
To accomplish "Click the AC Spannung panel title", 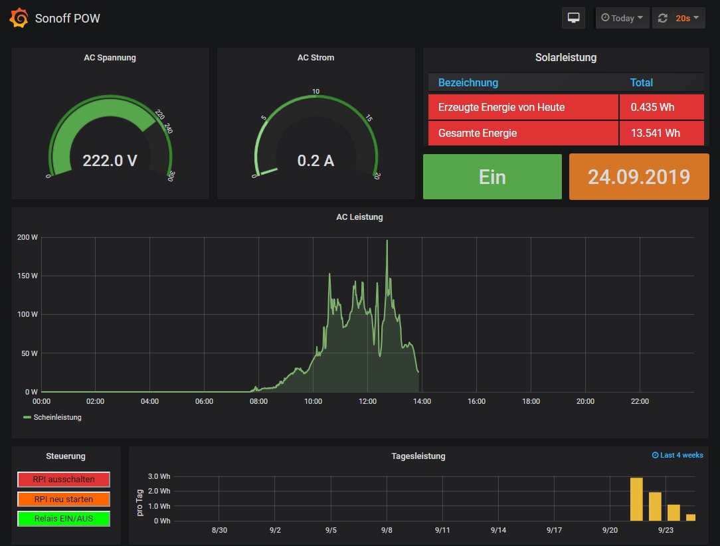I will [110, 57].
